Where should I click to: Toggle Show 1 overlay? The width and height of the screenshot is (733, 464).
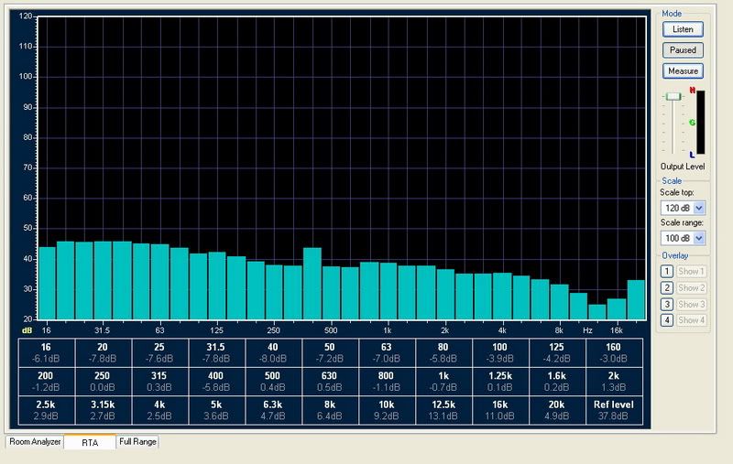point(691,272)
